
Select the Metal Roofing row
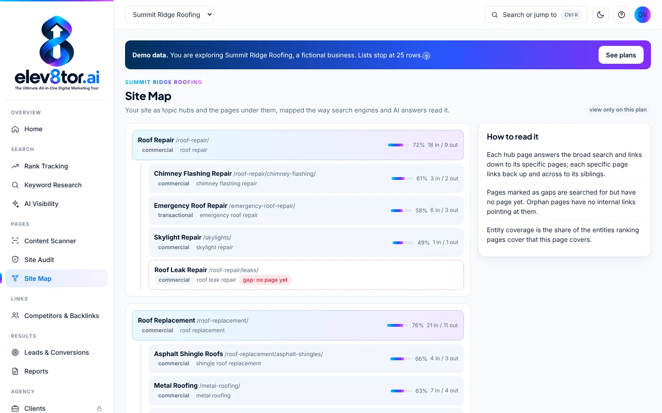point(306,391)
